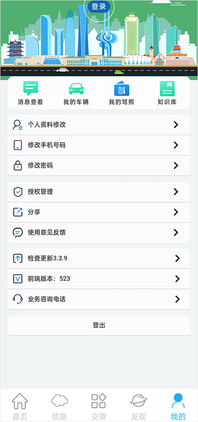Open the 知识库 book icon

(x=167, y=88)
